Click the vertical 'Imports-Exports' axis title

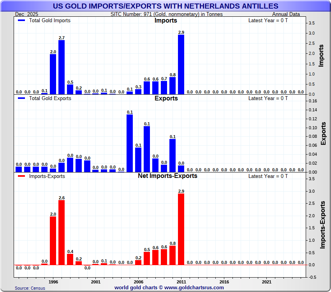pyautogui.click(x=322, y=225)
